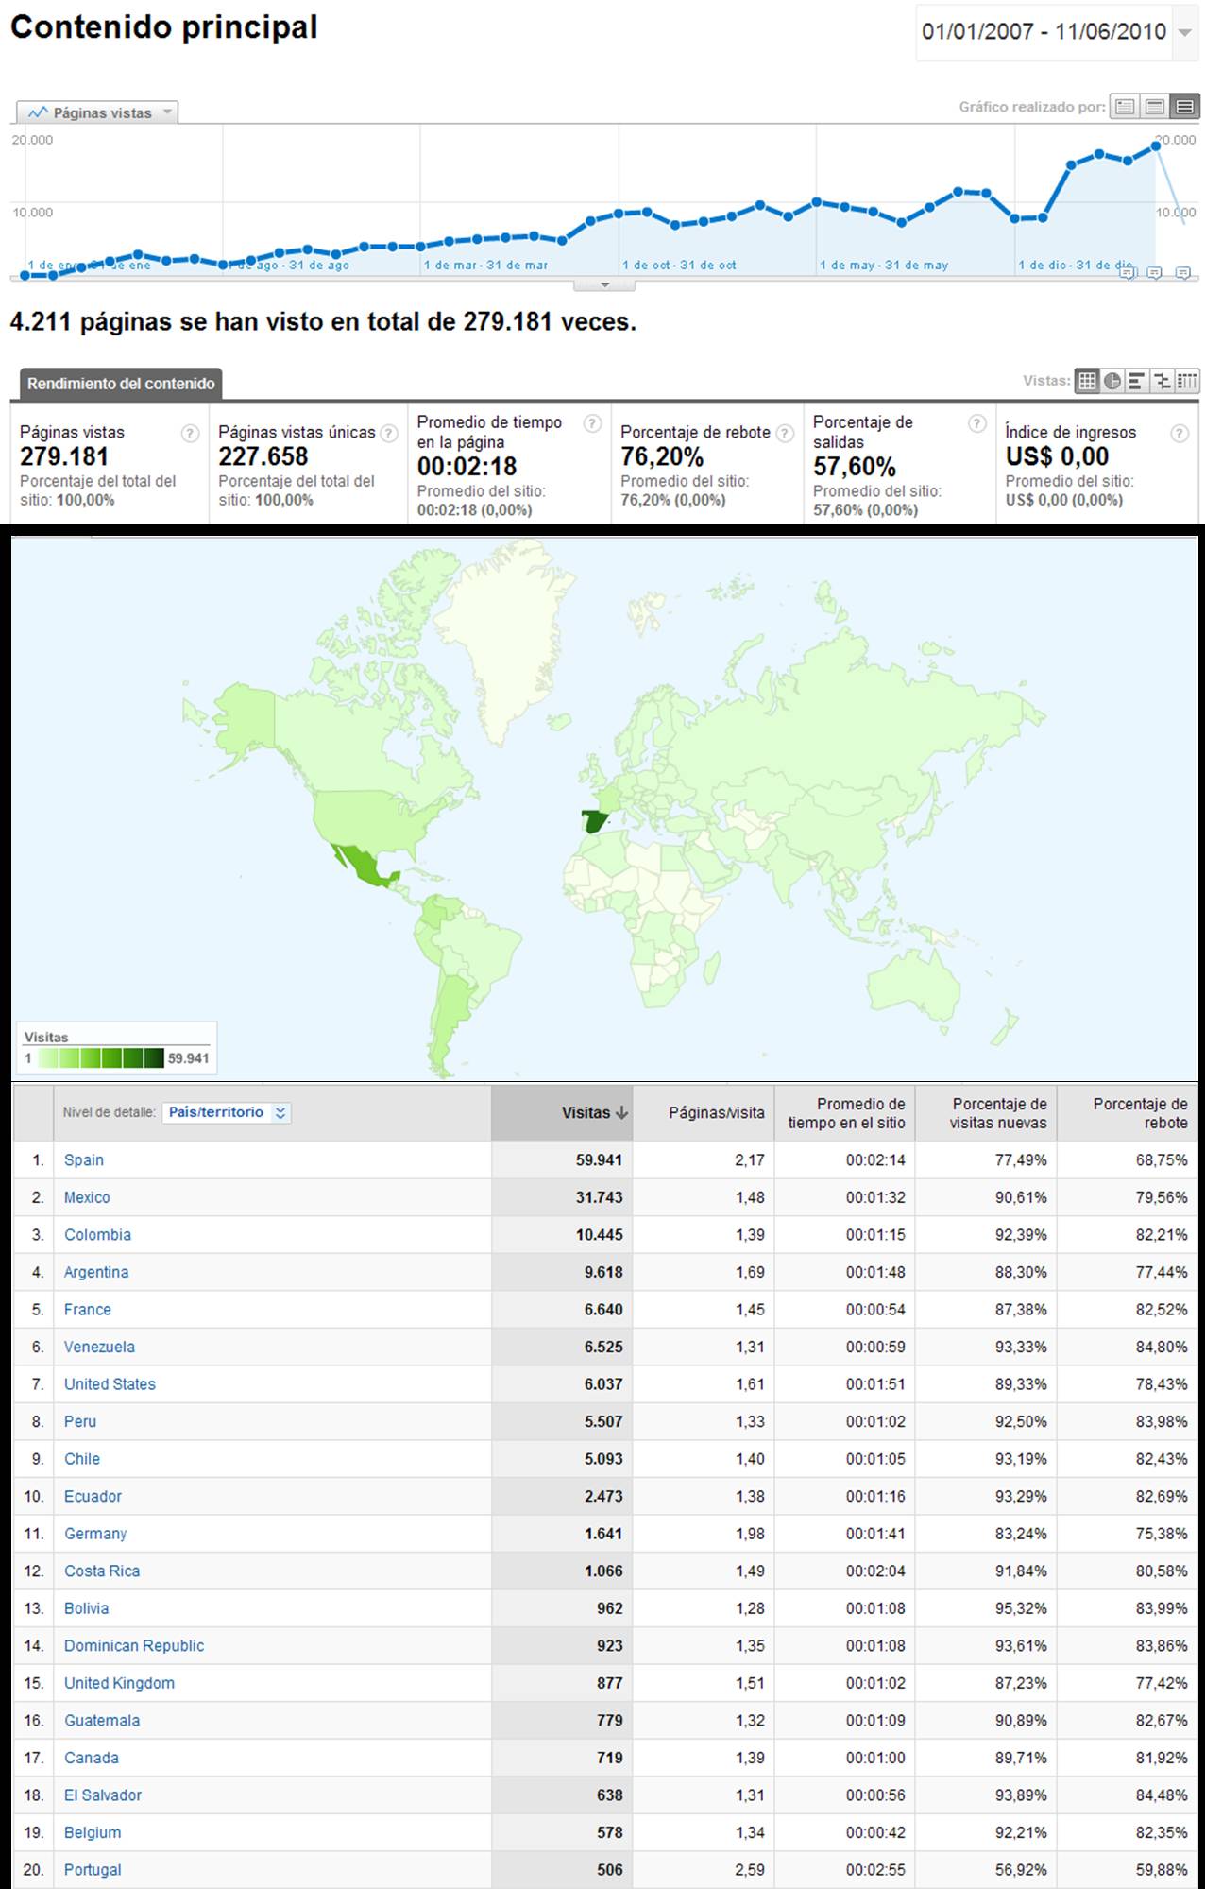Viewport: 1205px width, 1889px height.
Task: Open the El Salvador country link
Action: (x=103, y=1795)
